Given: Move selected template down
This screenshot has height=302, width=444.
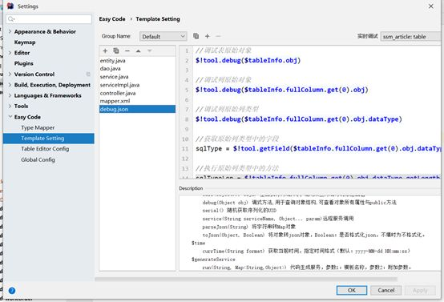Looking at the screenshot, I should 150,50.
